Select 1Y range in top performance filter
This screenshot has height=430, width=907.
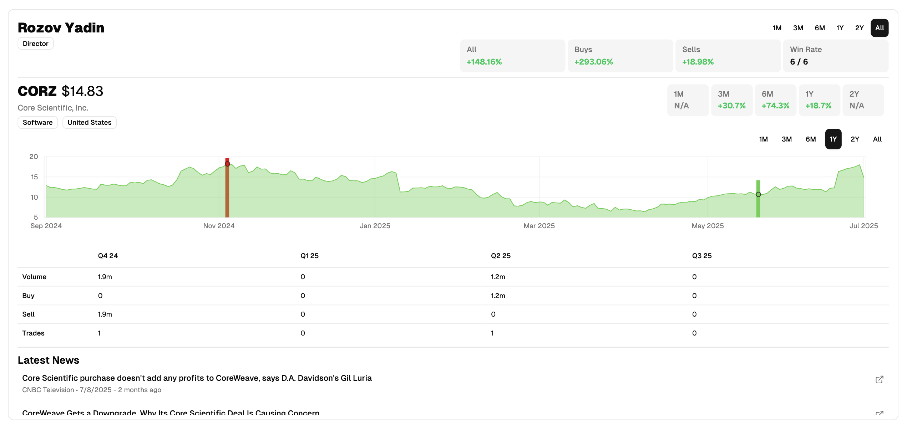click(840, 28)
